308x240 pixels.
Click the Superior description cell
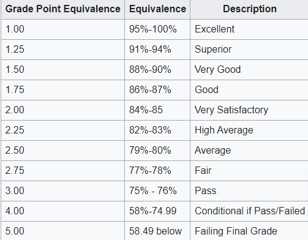[249, 50]
